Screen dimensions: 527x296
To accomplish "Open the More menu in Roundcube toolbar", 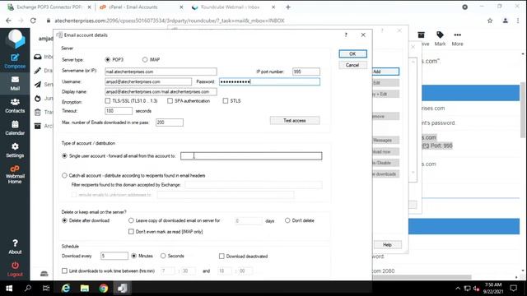I will tap(457, 39).
